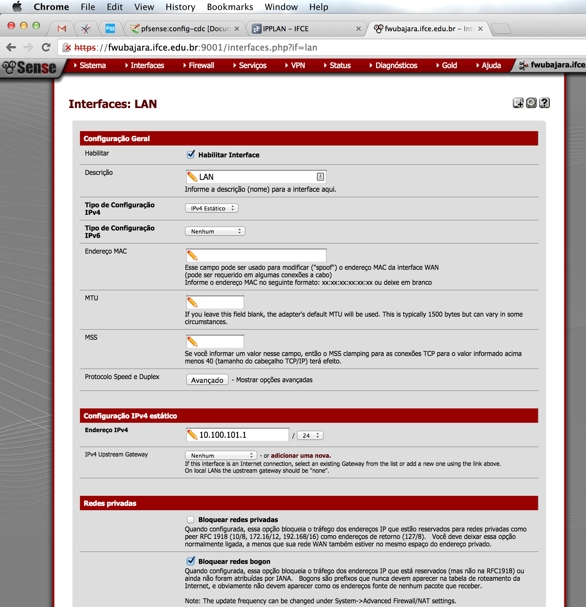Click the pencil icon in MAC field
The height and width of the screenshot is (607, 586).
coord(192,255)
